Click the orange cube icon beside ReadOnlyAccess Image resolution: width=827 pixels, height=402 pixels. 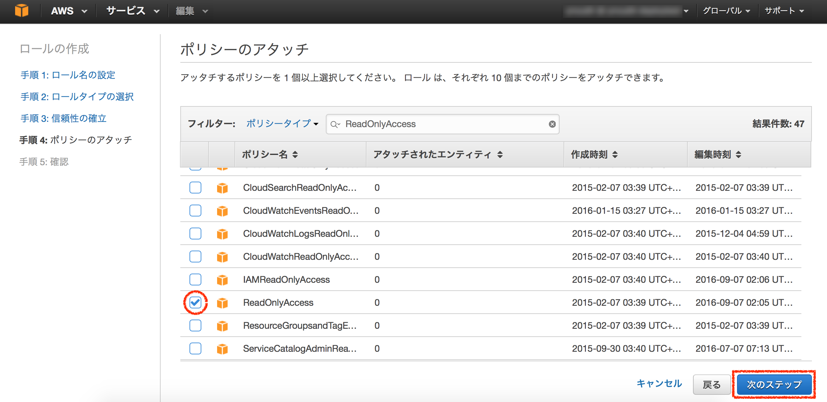[223, 302]
